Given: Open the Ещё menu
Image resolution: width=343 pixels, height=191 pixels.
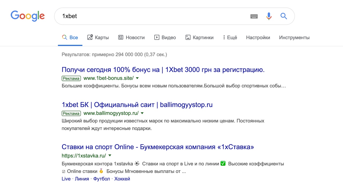Looking at the screenshot, I should [x=230, y=38].
